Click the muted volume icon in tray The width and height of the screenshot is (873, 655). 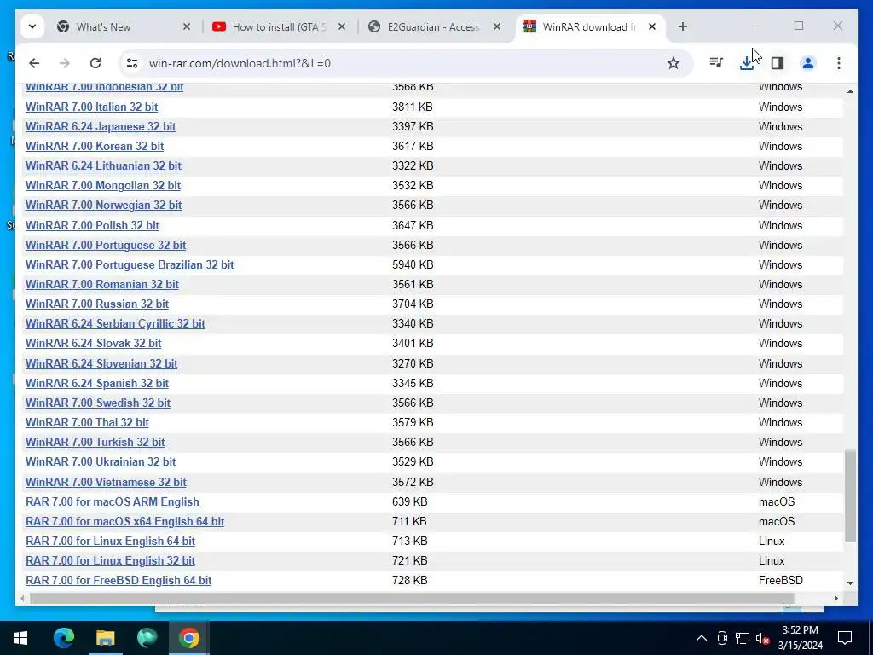(x=762, y=638)
